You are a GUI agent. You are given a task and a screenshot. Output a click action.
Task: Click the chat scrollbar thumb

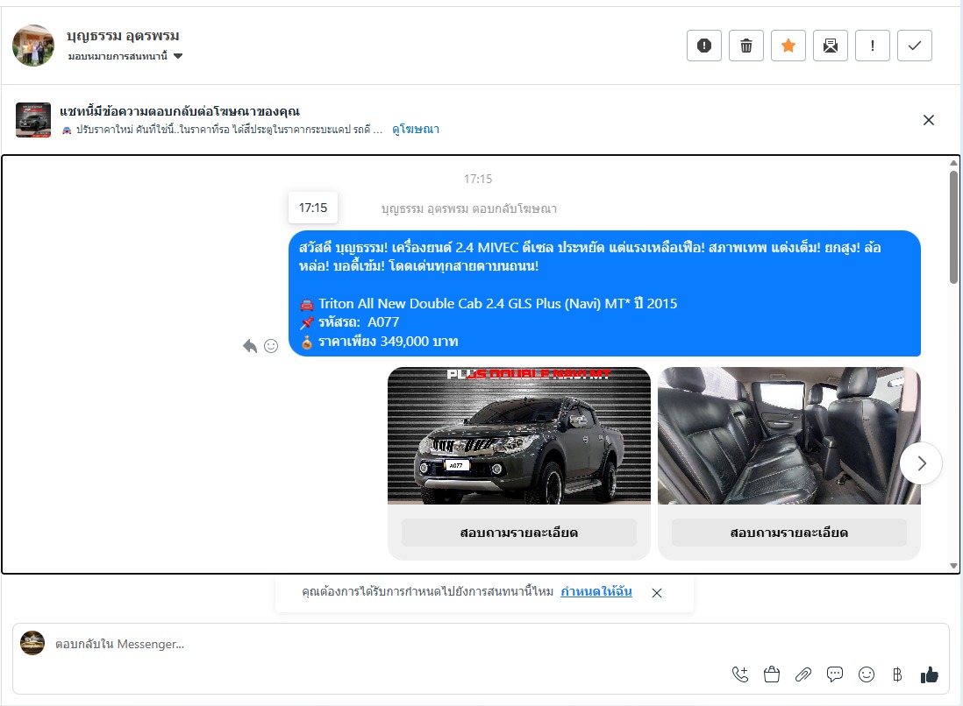point(953,227)
